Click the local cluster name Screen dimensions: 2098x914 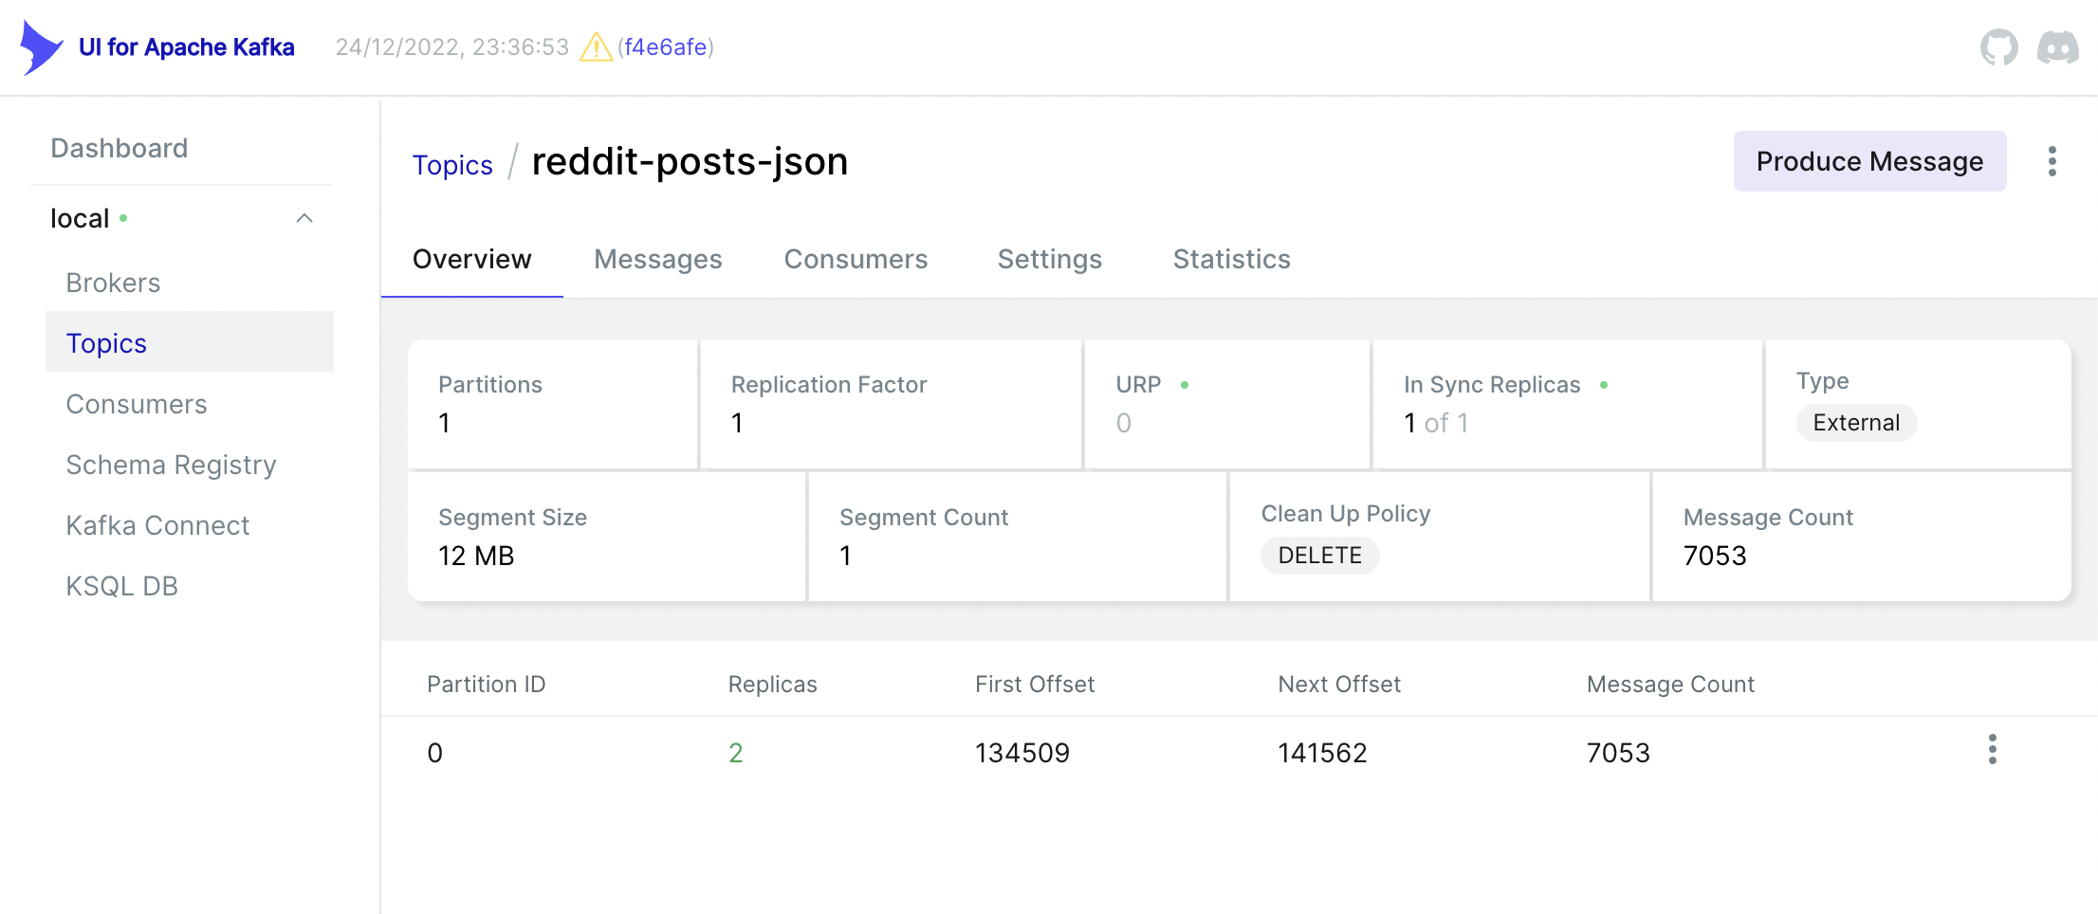(x=80, y=219)
